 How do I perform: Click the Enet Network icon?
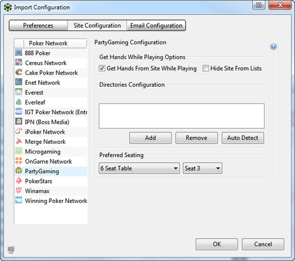19,82
